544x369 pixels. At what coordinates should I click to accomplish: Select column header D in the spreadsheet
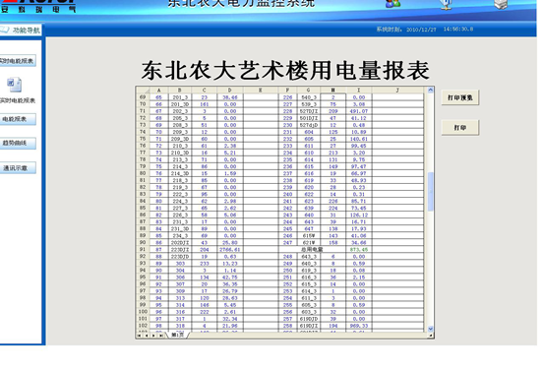230,91
